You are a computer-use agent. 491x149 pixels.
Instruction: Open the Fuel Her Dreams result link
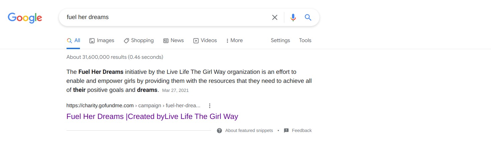click(152, 117)
